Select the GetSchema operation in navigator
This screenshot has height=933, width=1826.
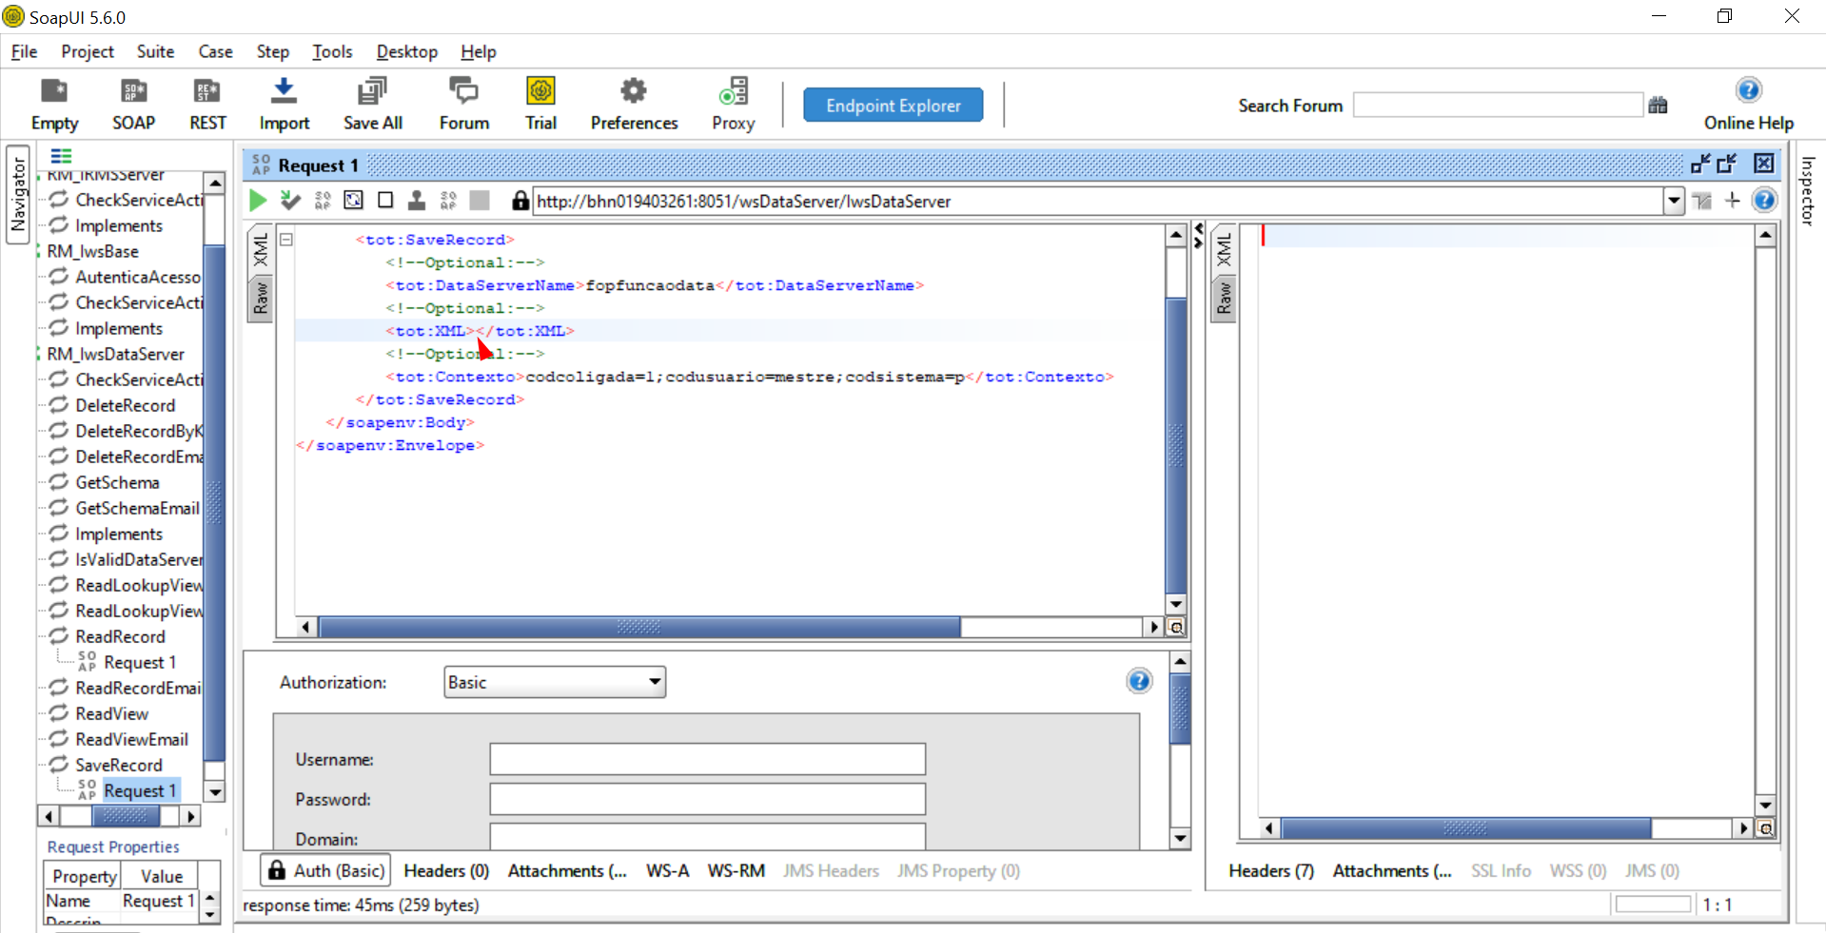[117, 482]
